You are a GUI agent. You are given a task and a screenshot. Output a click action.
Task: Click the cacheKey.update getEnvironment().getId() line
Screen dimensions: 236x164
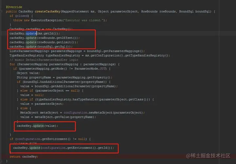pyautogui.click(x=64, y=148)
